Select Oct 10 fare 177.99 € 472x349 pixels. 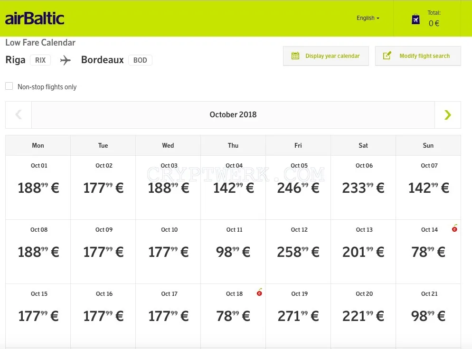pyautogui.click(x=168, y=252)
